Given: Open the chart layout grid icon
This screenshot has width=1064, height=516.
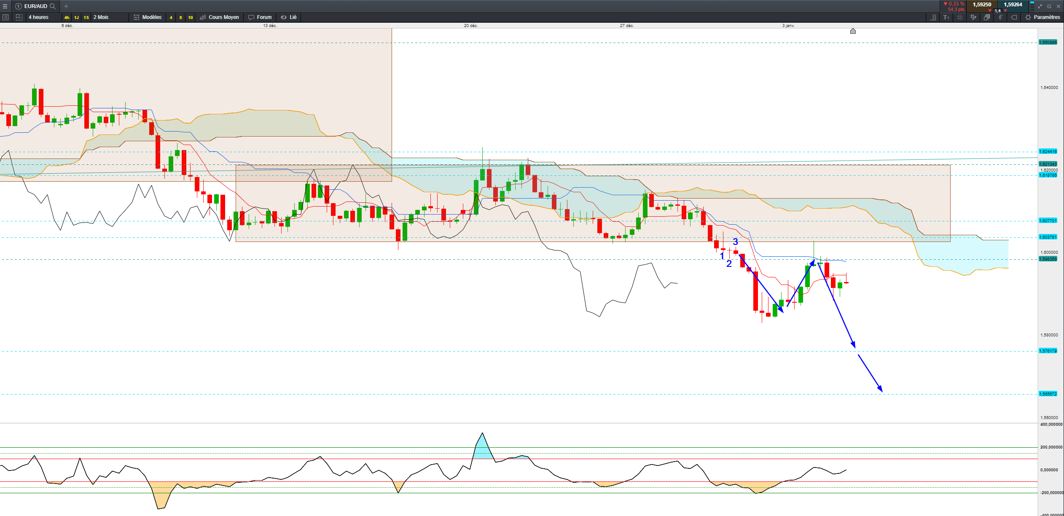Looking at the screenshot, I should pyautogui.click(x=19, y=17).
